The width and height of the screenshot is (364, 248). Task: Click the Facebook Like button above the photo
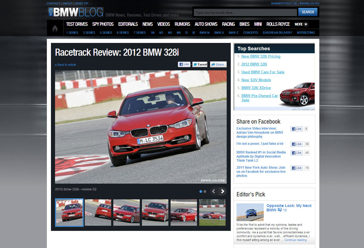tap(184, 64)
